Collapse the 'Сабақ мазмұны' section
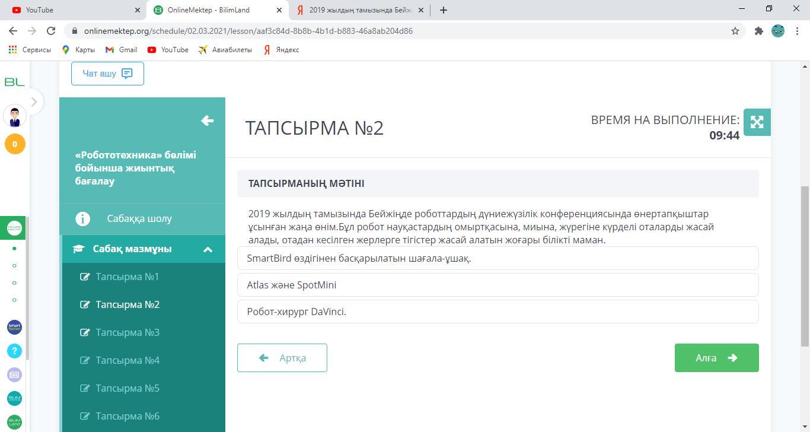 (x=208, y=249)
